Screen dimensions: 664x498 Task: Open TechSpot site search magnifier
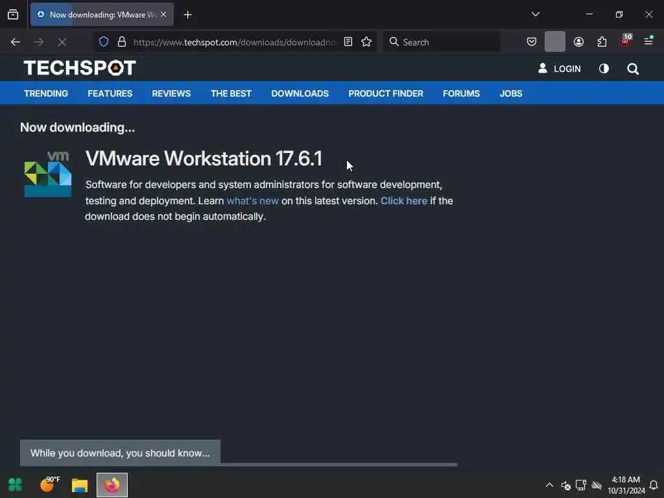click(633, 69)
